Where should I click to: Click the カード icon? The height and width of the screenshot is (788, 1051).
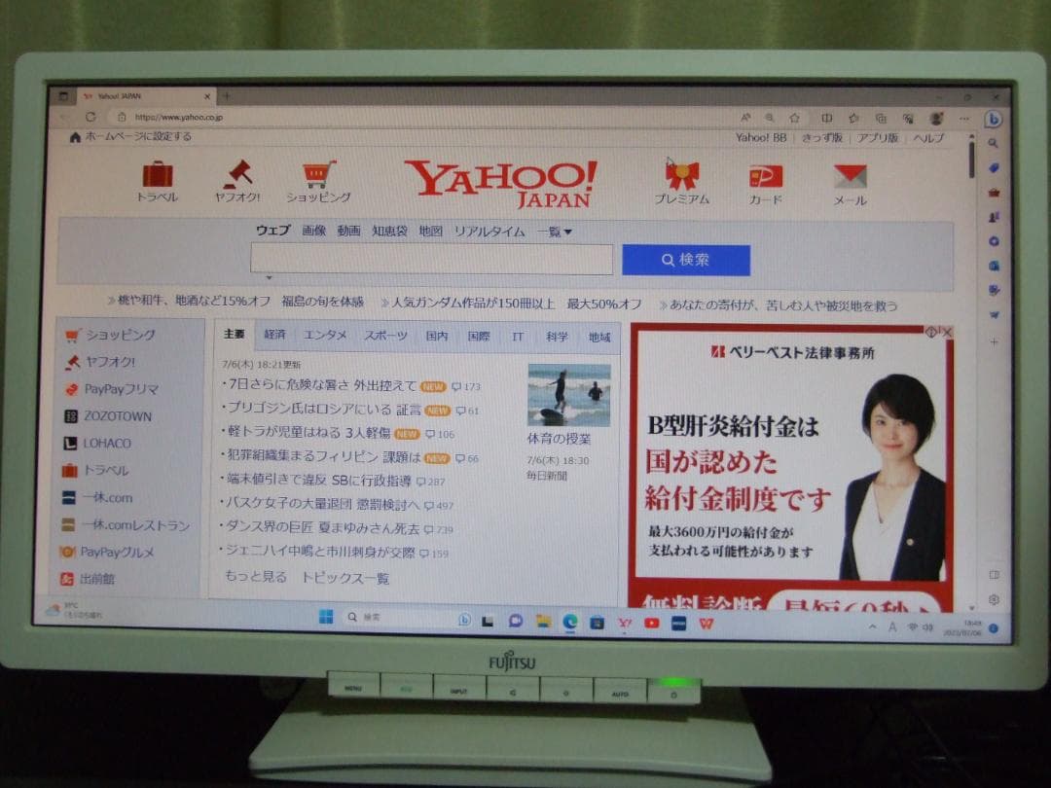(x=765, y=177)
